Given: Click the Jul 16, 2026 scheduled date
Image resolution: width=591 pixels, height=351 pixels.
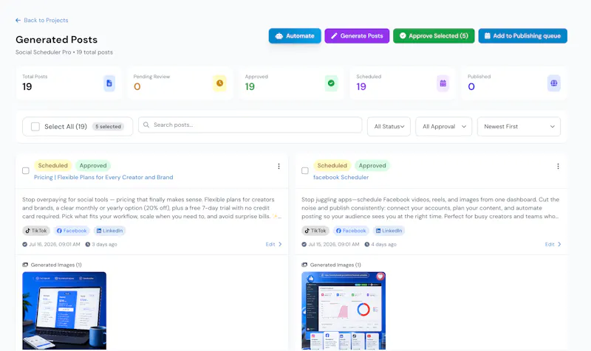Looking at the screenshot, I should coord(51,244).
